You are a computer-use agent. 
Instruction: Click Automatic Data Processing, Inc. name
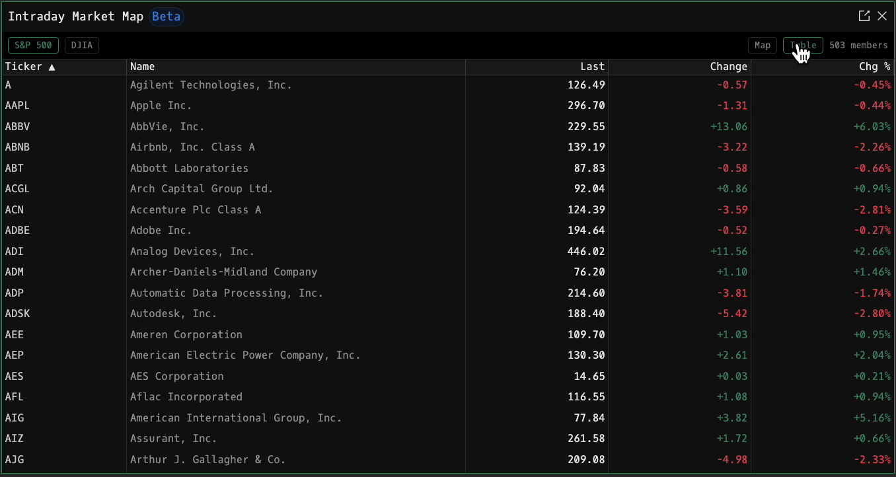pos(227,293)
